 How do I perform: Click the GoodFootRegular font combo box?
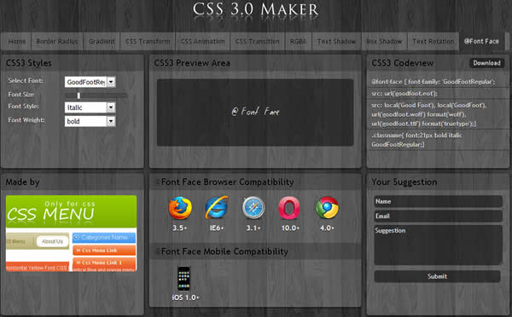(90, 82)
